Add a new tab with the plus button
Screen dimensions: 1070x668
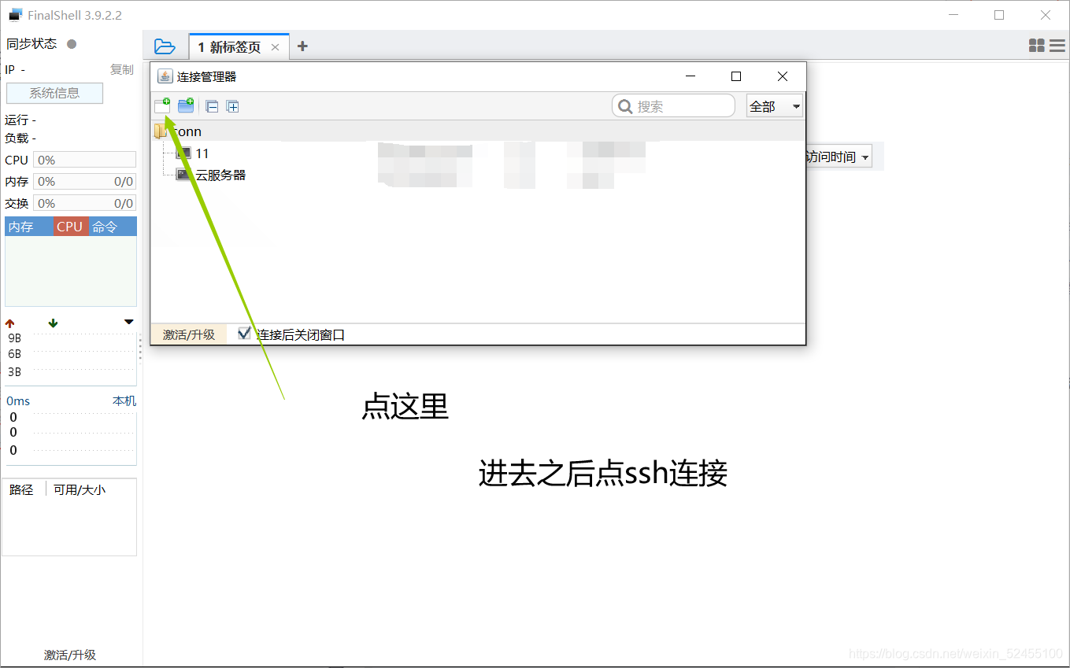[x=302, y=46]
